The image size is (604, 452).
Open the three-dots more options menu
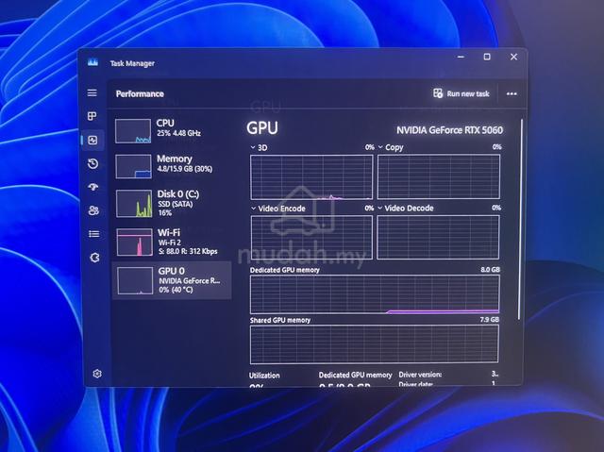tap(512, 94)
